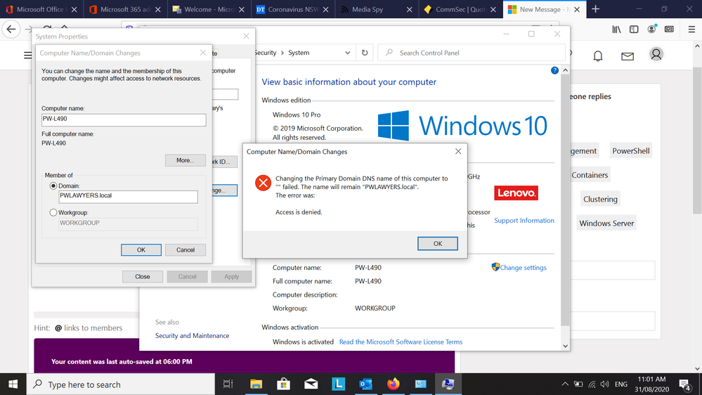This screenshot has height=395, width=702.
Task: Switch to the Coronavirus NSW tab
Action: (x=293, y=9)
